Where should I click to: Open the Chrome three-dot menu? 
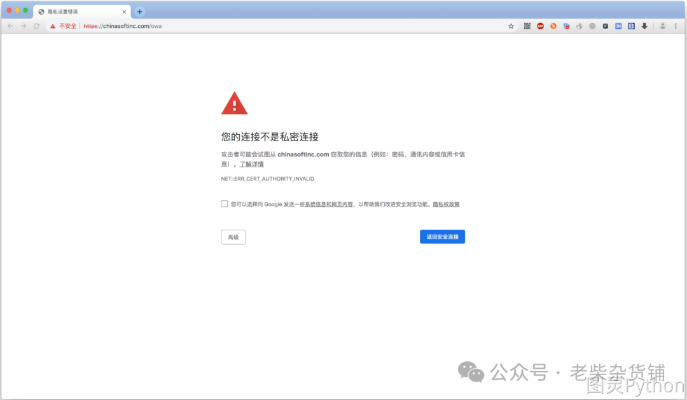coord(676,26)
